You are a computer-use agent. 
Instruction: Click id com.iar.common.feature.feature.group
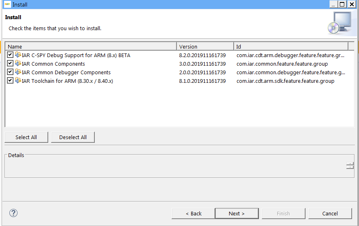pyautogui.click(x=282, y=64)
